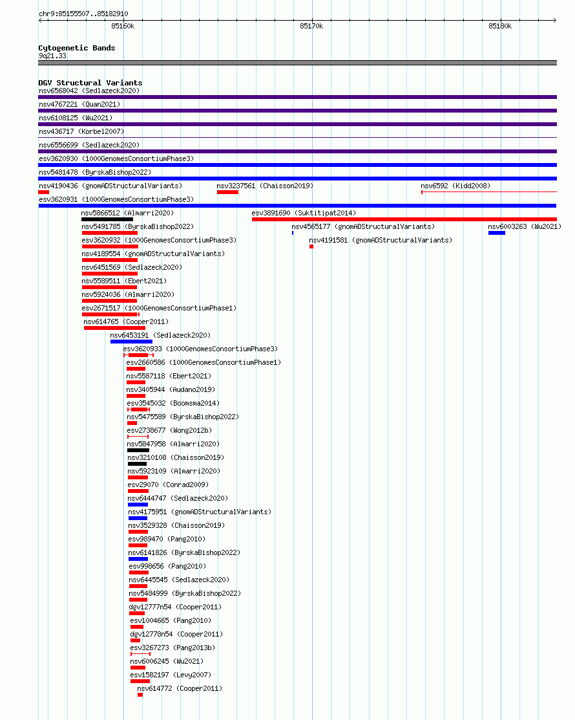The width and height of the screenshot is (575, 720).
Task: Open nsv5491785 (ByrskaBishop2022) variant
Action: [138, 226]
